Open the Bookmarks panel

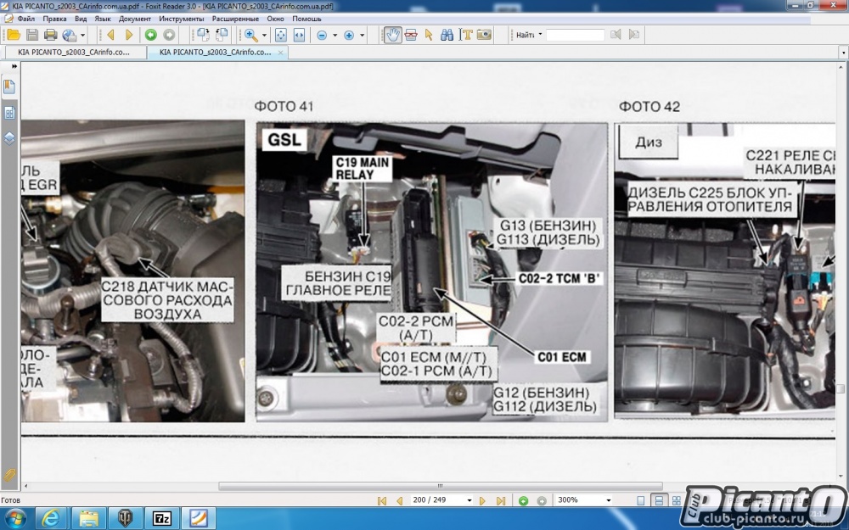click(x=9, y=87)
